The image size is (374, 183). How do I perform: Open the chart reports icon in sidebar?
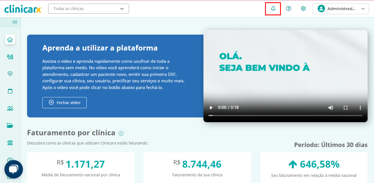point(10,108)
